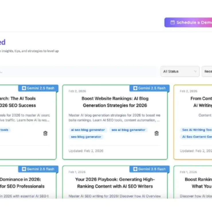Click the "Seo Ai Writing Too" tag
212x212 pixels.
click(x=197, y=130)
